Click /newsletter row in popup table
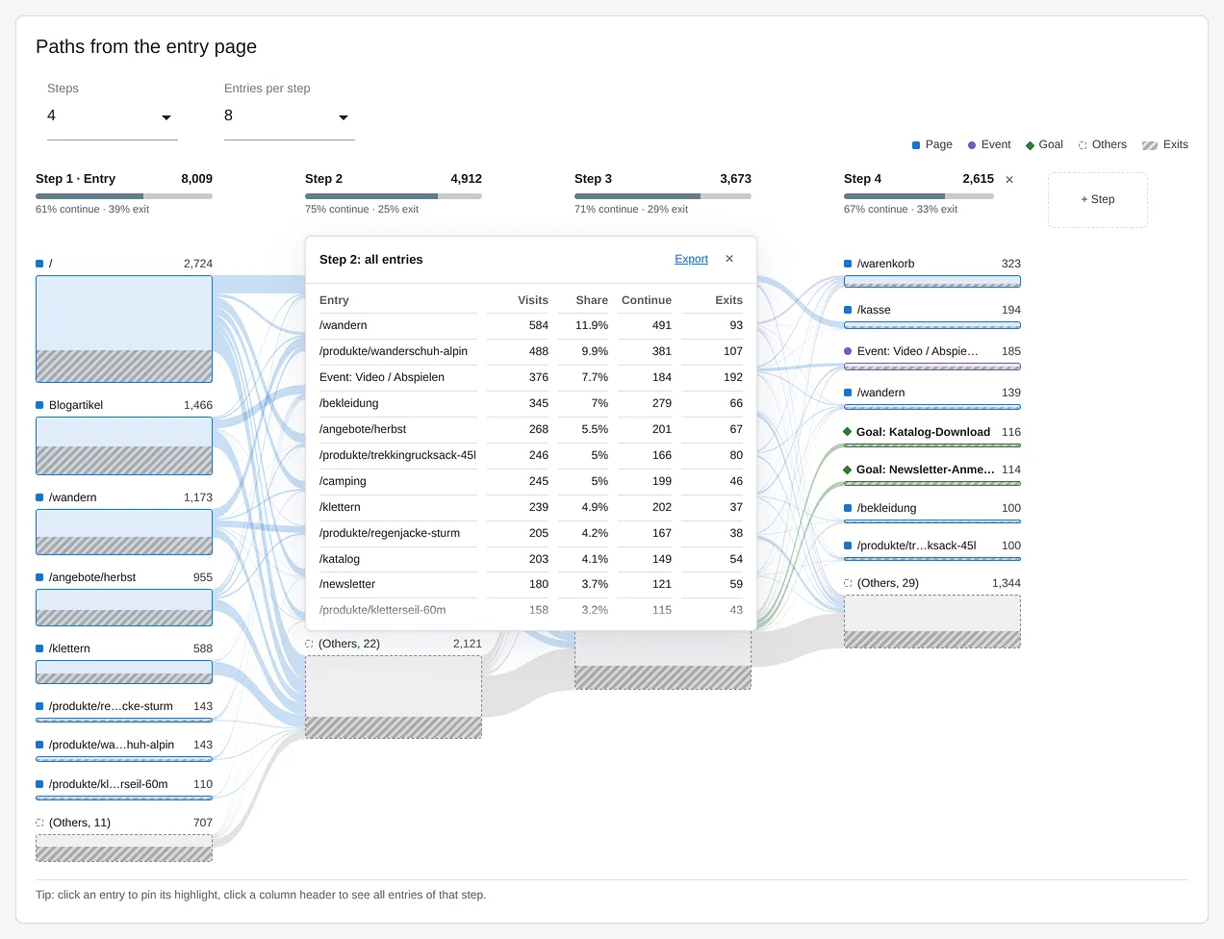The height and width of the screenshot is (939, 1224). [531, 584]
